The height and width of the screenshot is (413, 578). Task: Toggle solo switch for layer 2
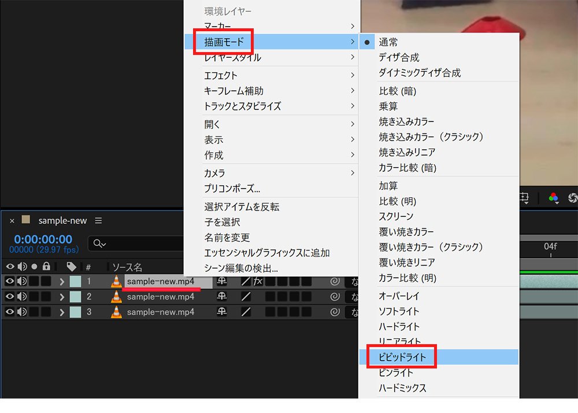pos(34,297)
